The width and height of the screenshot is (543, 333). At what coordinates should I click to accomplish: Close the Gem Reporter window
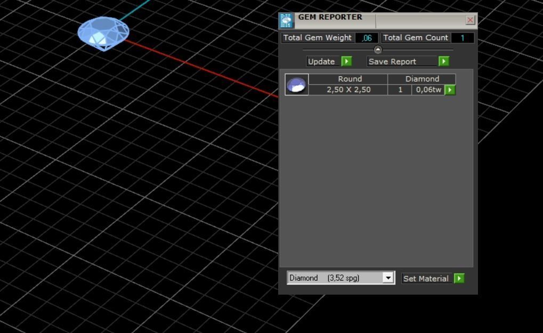(x=470, y=20)
